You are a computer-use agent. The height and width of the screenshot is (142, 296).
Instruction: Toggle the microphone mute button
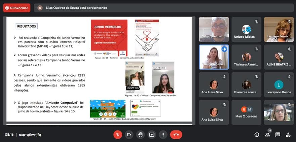118,135
